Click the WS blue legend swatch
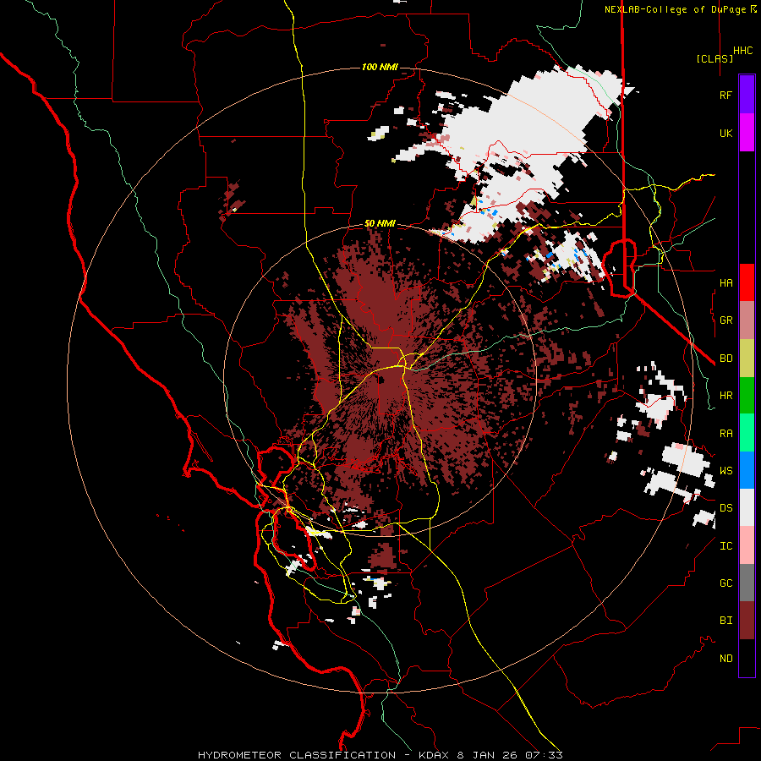The image size is (761, 761). point(747,470)
